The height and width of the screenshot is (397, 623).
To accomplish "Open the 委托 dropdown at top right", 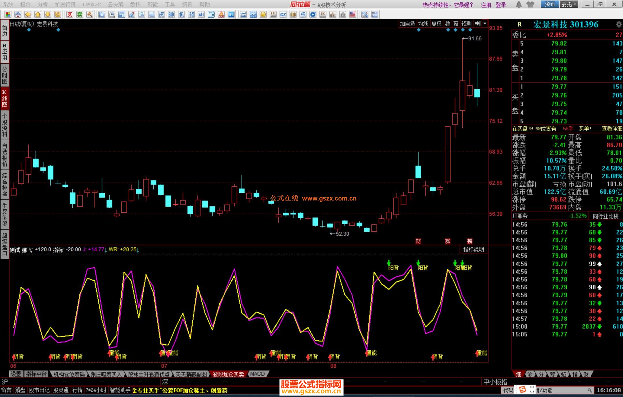I will click(x=569, y=4).
